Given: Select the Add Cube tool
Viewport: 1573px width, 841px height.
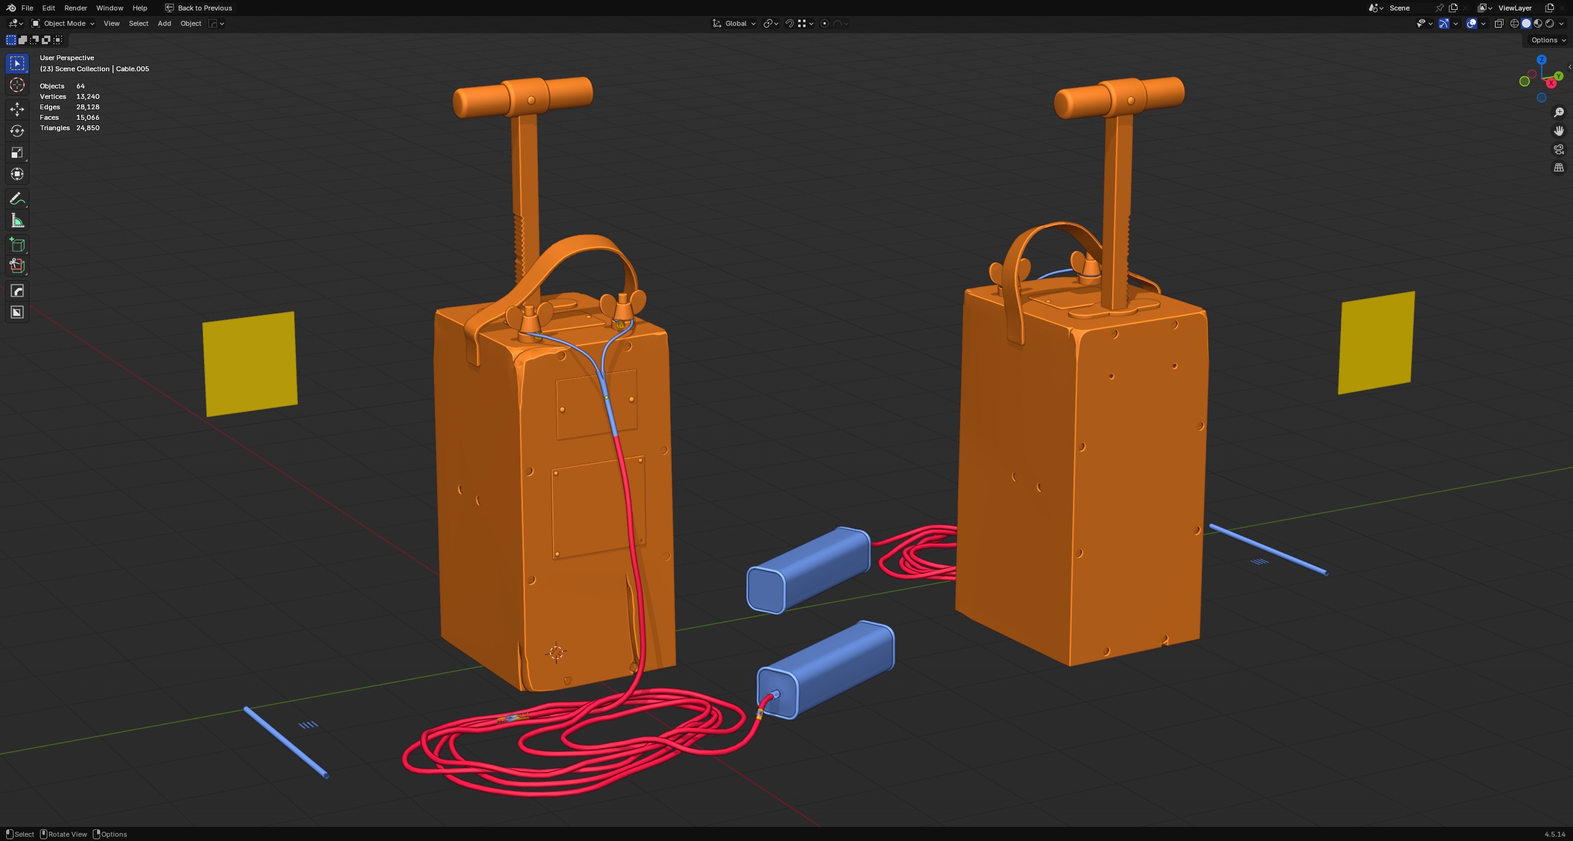Looking at the screenshot, I should (x=17, y=245).
